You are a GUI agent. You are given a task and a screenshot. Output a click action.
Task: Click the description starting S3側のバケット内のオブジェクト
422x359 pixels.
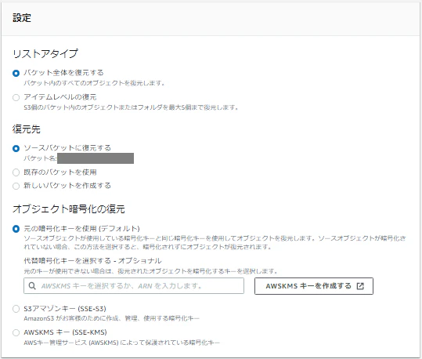pos(131,107)
